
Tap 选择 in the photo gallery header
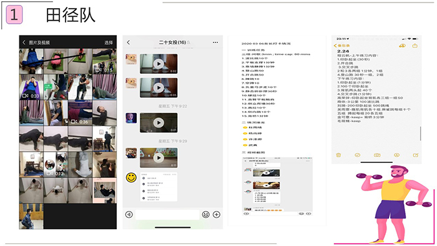click(x=109, y=42)
